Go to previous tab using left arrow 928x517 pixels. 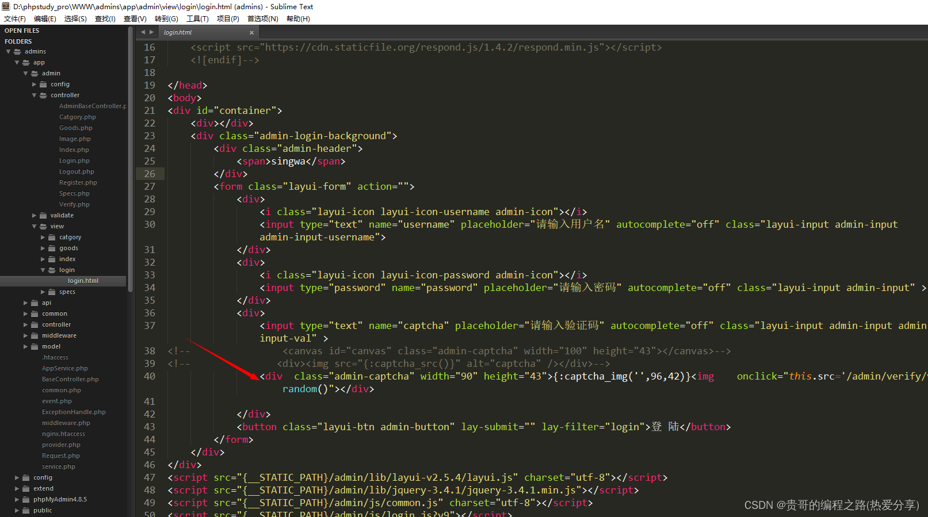(x=143, y=32)
